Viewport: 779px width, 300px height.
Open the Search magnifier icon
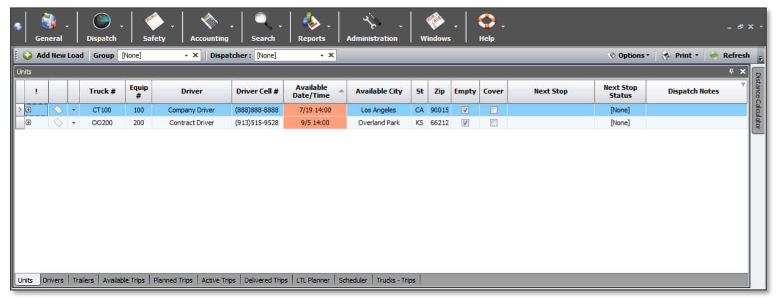pos(263,22)
